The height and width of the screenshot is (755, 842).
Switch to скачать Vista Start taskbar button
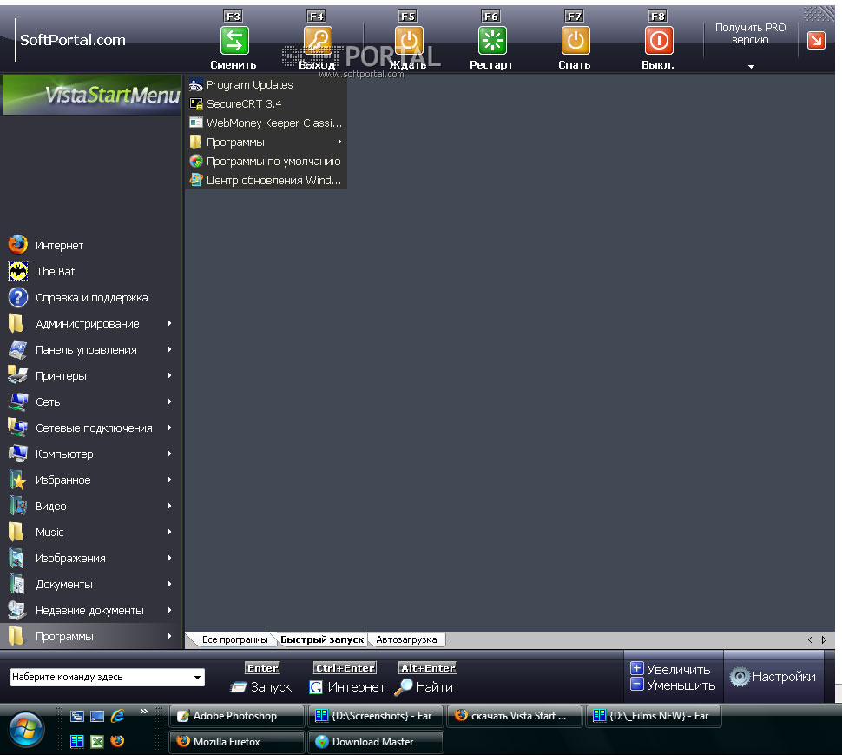(515, 716)
